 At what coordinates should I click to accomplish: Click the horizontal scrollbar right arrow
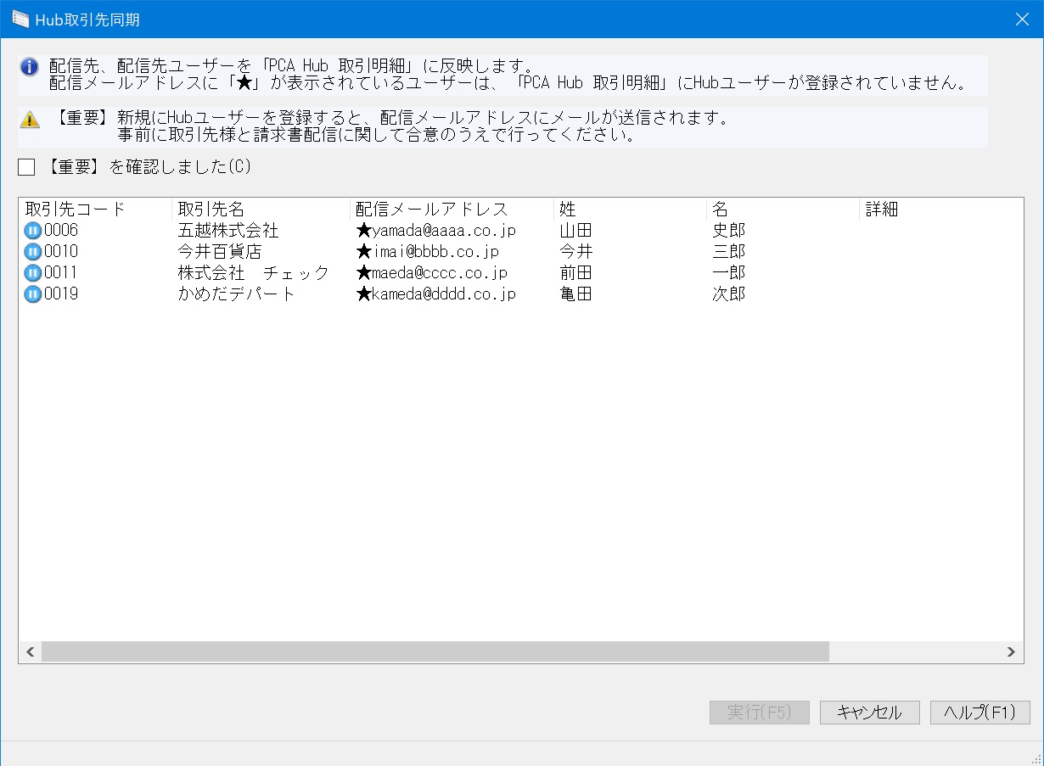click(x=1011, y=651)
